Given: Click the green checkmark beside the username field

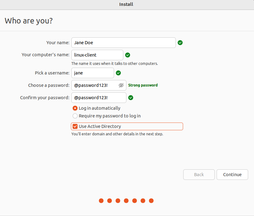Looking at the screenshot, I should pos(118,73).
